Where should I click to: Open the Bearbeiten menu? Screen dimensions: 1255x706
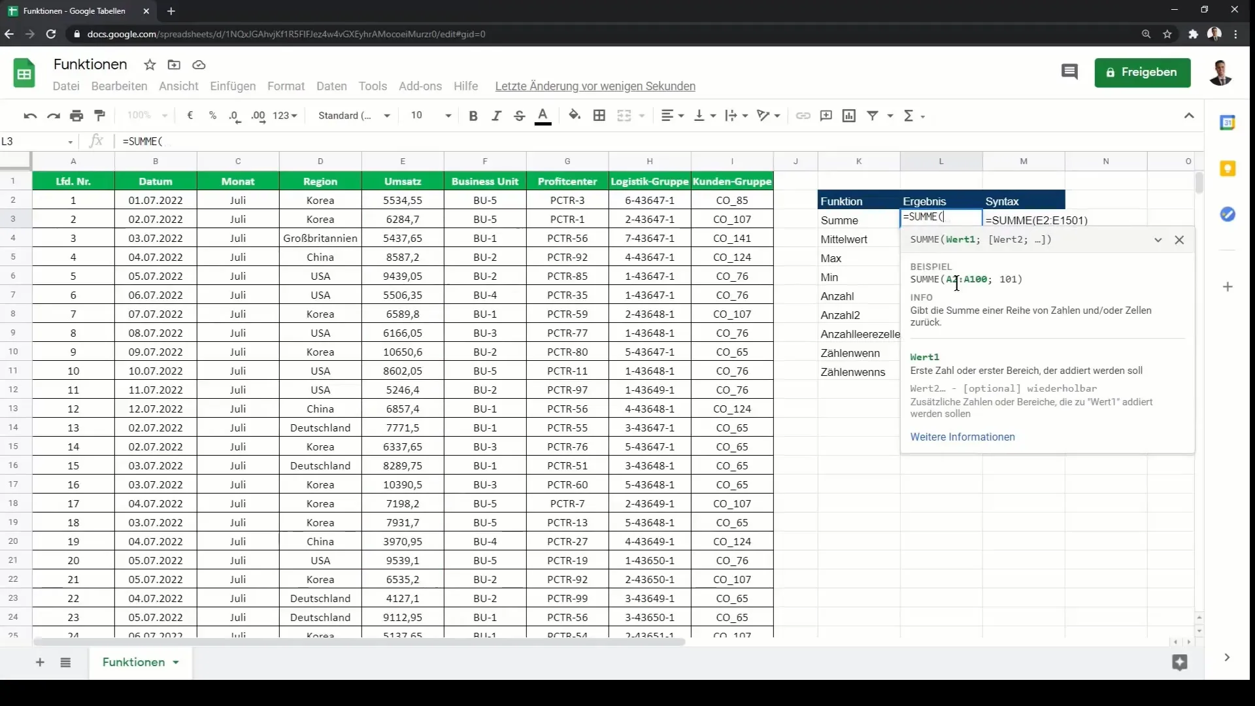[119, 86]
